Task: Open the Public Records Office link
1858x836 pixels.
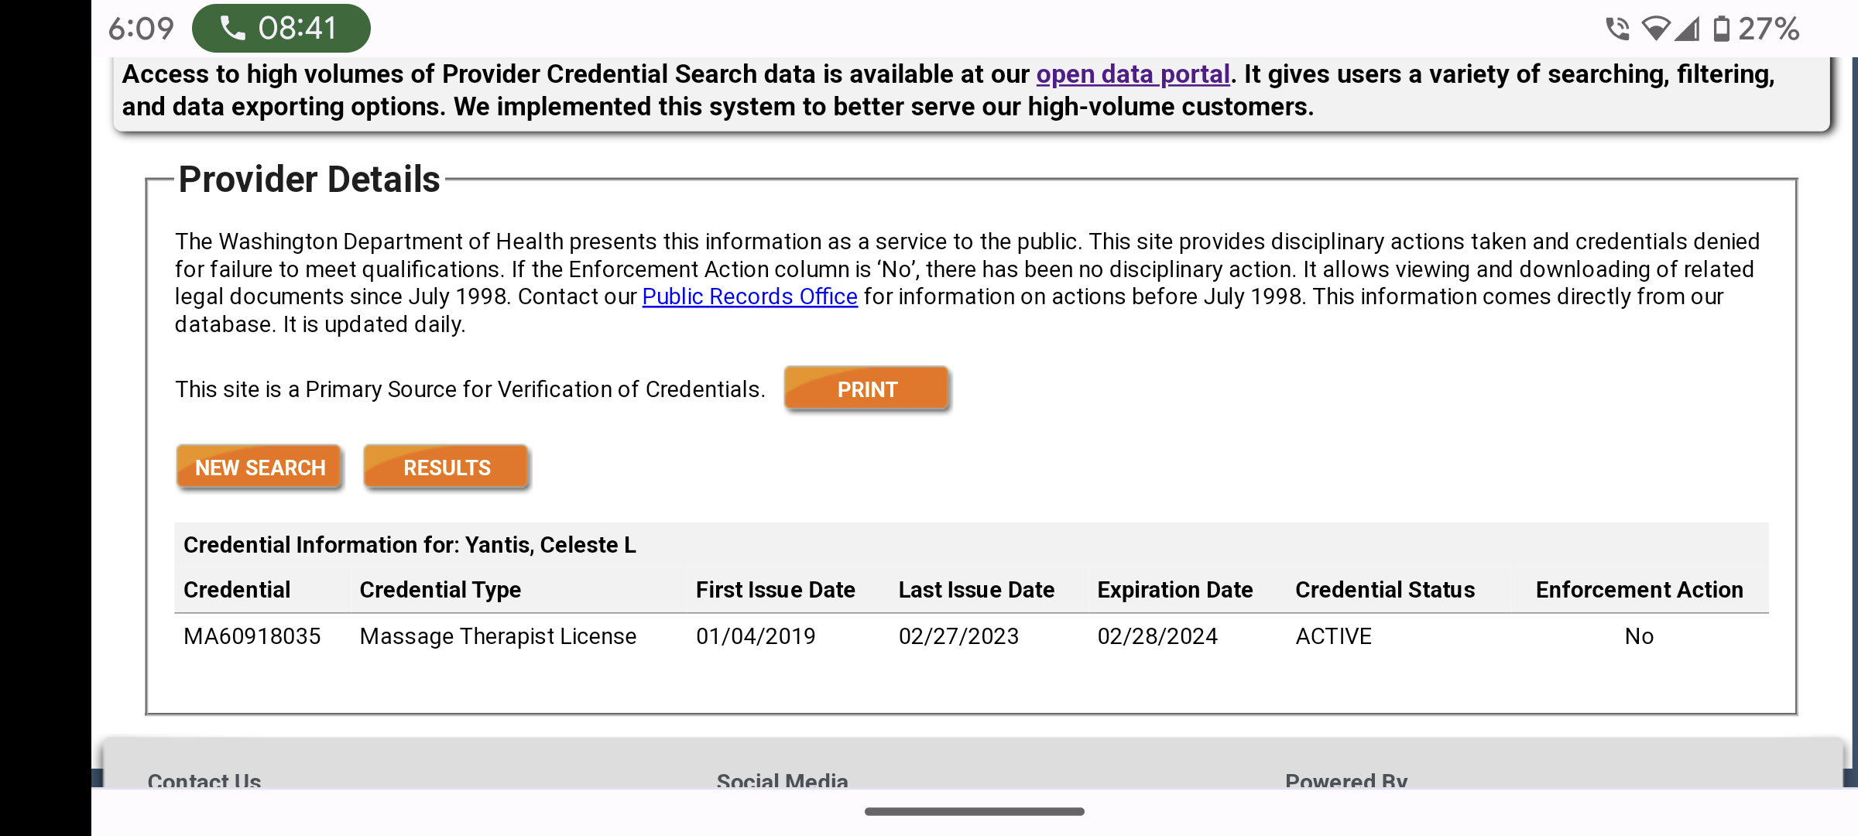Action: [749, 296]
